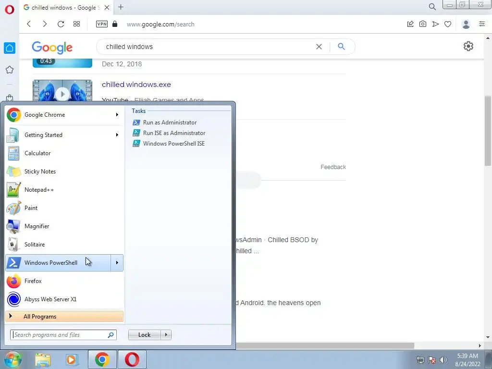Click the padlock site security icon
Screen dimensions: 492x369
[115, 24]
